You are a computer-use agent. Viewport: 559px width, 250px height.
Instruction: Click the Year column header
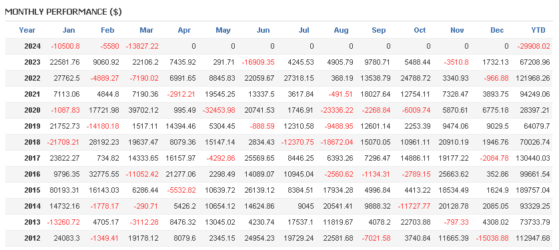pyautogui.click(x=27, y=30)
